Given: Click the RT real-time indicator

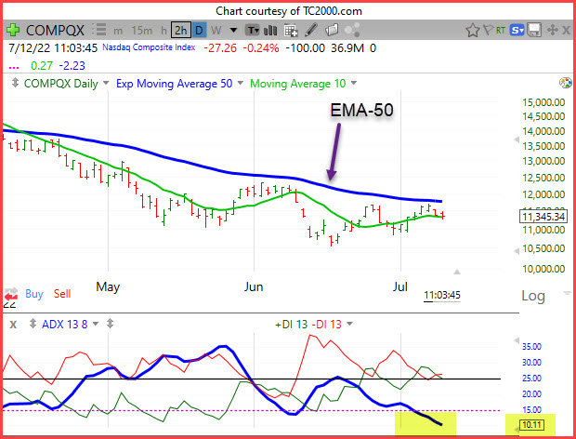Looking at the screenshot, I should pos(501,30).
